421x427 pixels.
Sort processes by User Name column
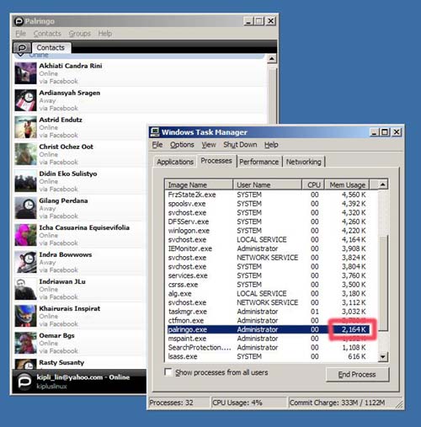click(x=268, y=184)
